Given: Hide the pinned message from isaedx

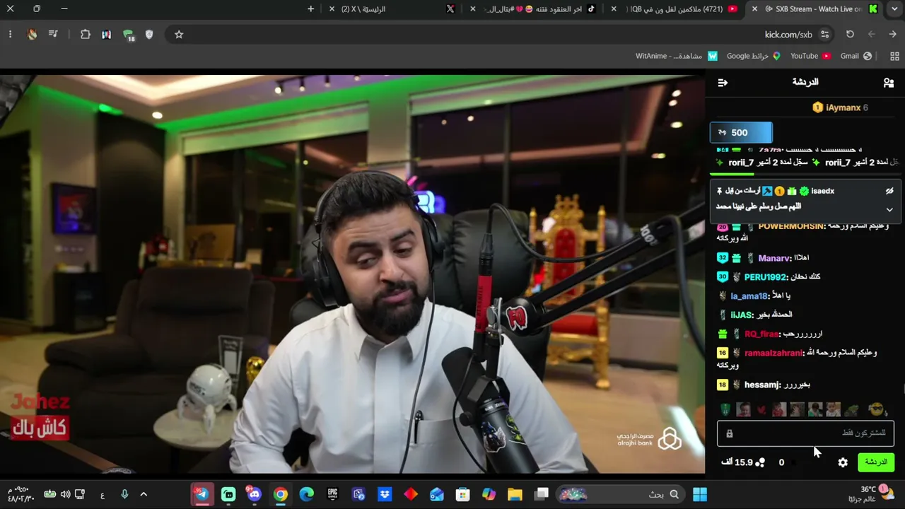Looking at the screenshot, I should pyautogui.click(x=889, y=191).
